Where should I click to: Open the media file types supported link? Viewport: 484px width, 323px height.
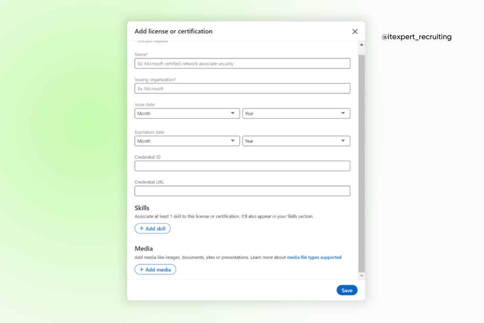tap(314, 257)
